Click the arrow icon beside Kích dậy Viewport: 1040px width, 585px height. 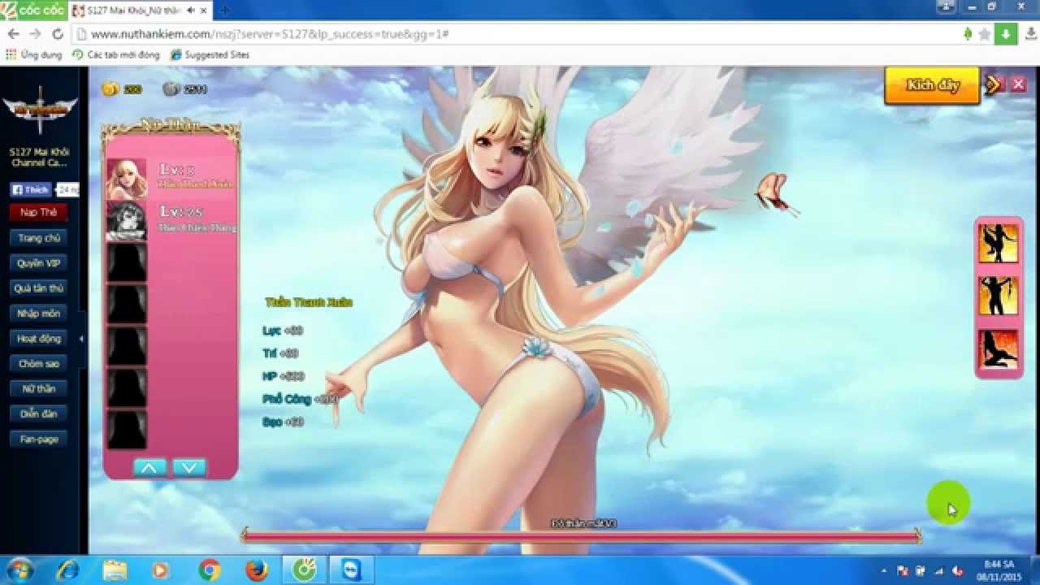point(994,84)
